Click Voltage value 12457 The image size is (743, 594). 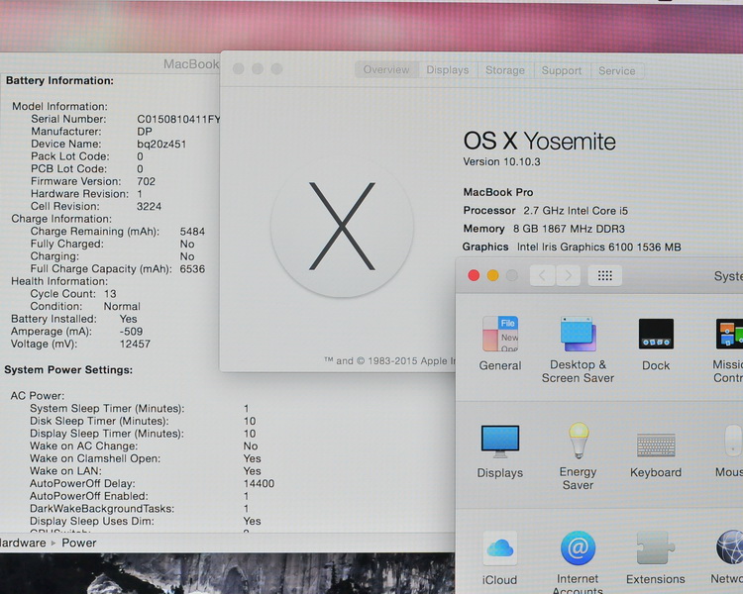tap(135, 344)
